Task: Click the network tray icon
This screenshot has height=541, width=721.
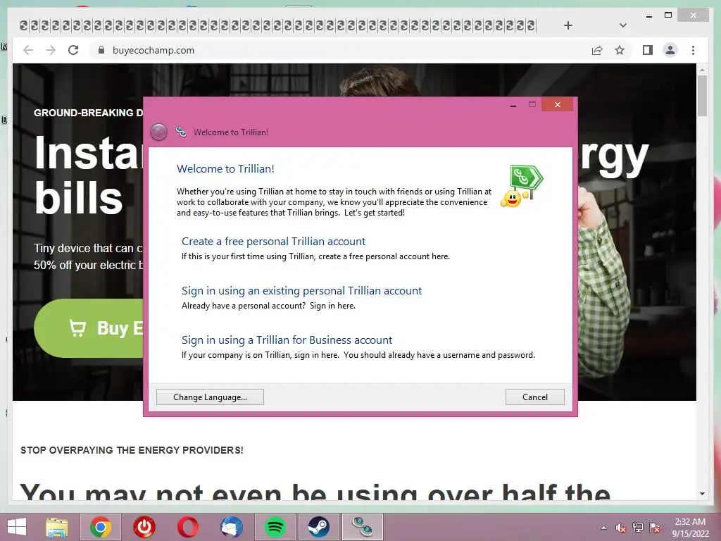Action: [x=638, y=528]
